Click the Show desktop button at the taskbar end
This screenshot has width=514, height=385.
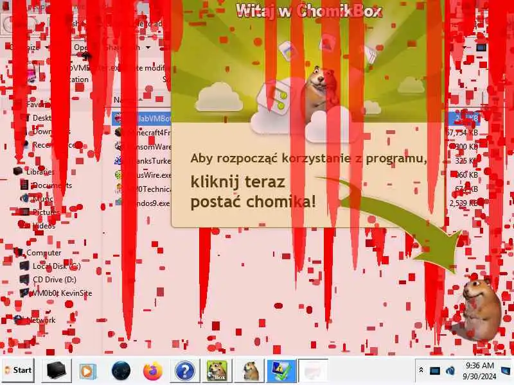coord(506,371)
